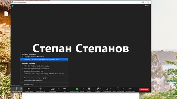Open audio options caret beside the microphone
177x99 pixels.
tap(21, 89)
